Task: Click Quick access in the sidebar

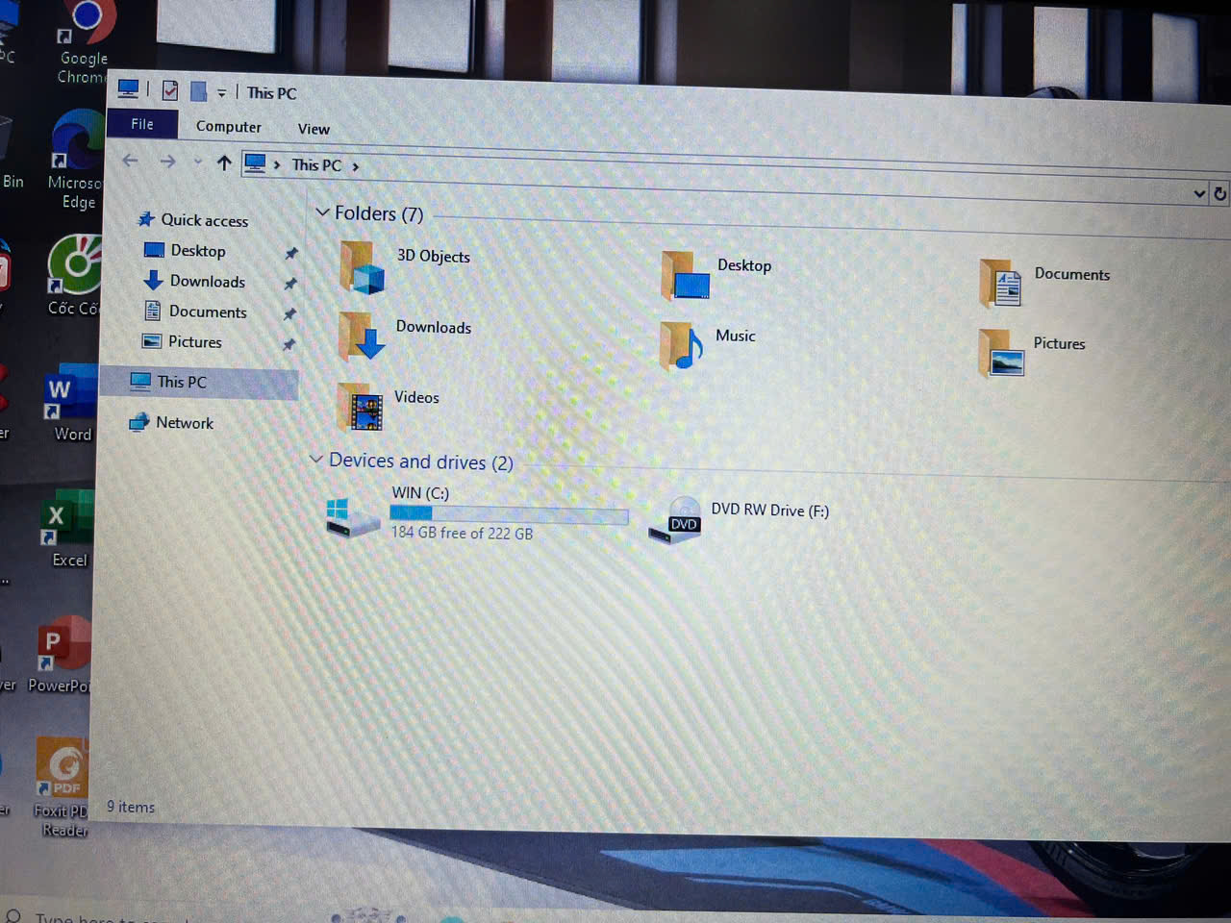Action: coord(204,220)
